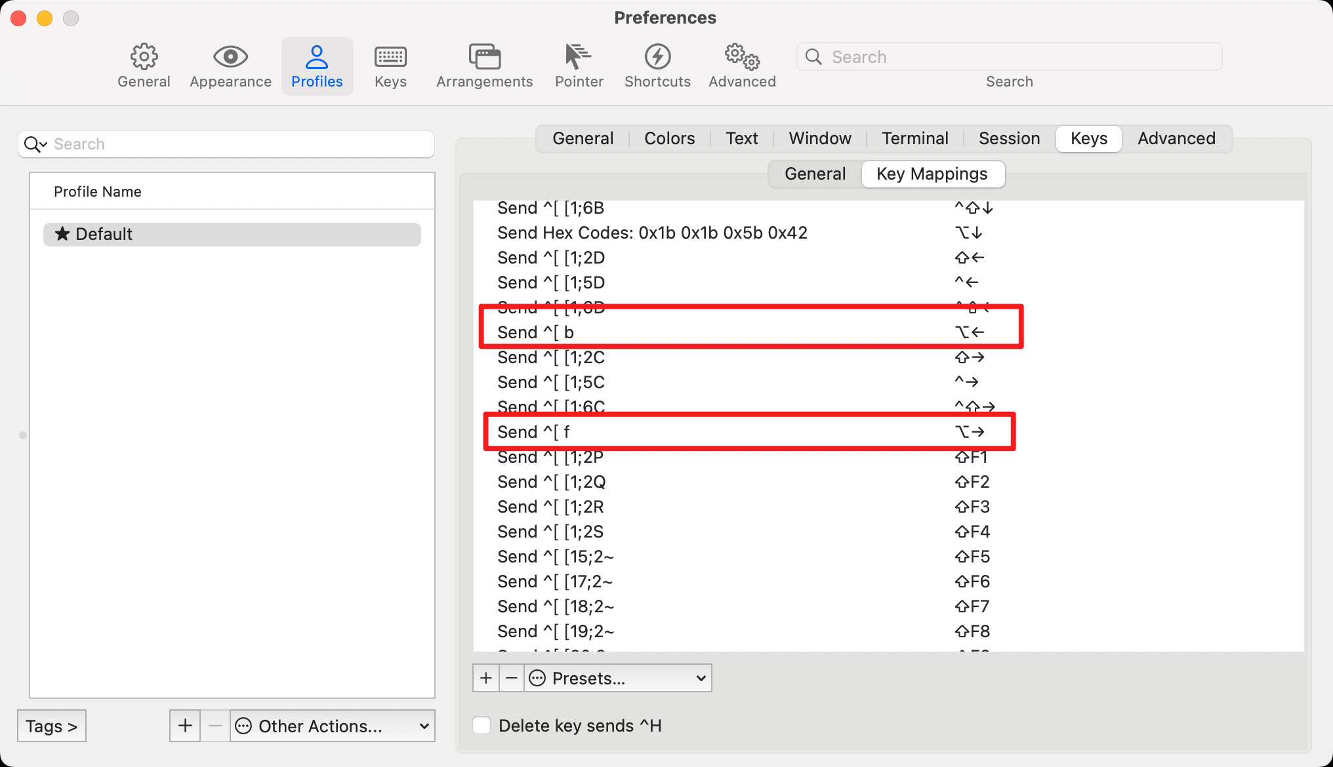Open the Other Actions dropdown

(333, 726)
